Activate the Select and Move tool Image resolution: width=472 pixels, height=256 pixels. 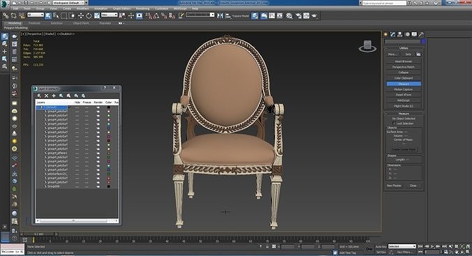coord(81,15)
